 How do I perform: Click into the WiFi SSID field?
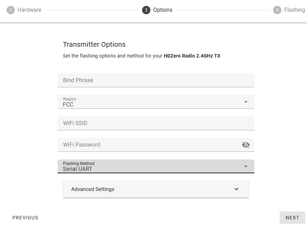pyautogui.click(x=156, y=123)
